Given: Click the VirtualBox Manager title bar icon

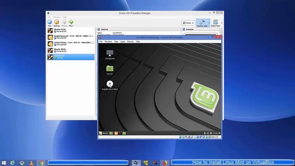Looking at the screenshot, I should (x=48, y=13).
